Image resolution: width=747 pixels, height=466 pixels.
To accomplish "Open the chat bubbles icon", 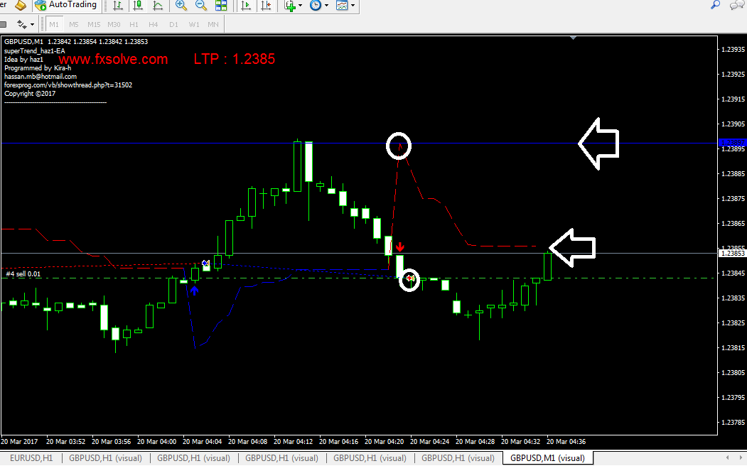I will click(736, 5).
